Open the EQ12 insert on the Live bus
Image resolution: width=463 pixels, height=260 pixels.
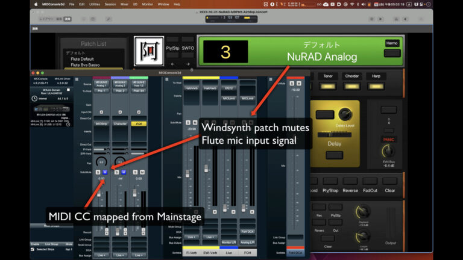tap(229, 88)
